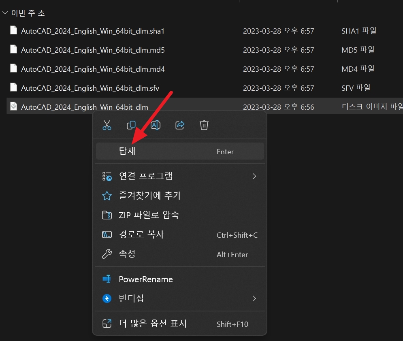Click the Delete trash icon
Viewport: 403px width, 341px height.
(x=204, y=126)
